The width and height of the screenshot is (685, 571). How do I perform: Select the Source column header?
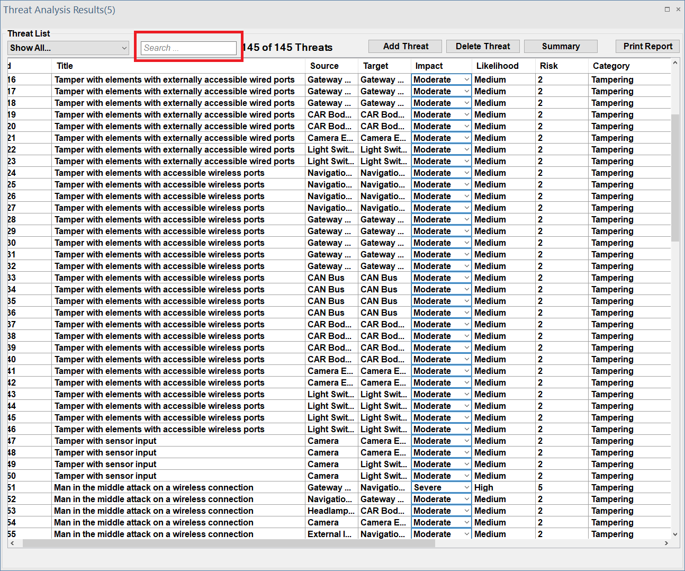click(x=324, y=66)
